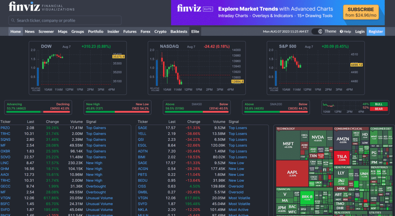Go to the Screener page
The width and height of the screenshot is (395, 216).
[46, 31]
